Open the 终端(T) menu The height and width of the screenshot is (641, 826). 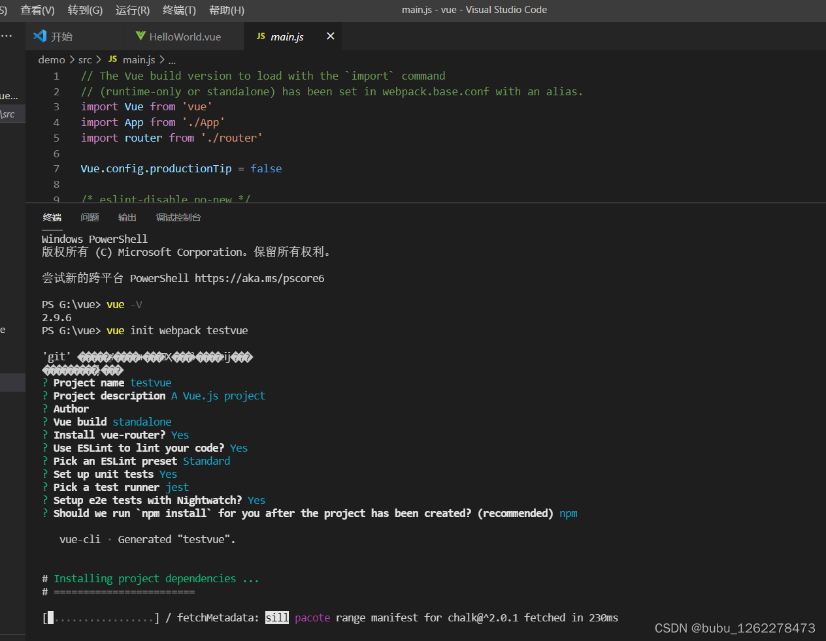(179, 10)
